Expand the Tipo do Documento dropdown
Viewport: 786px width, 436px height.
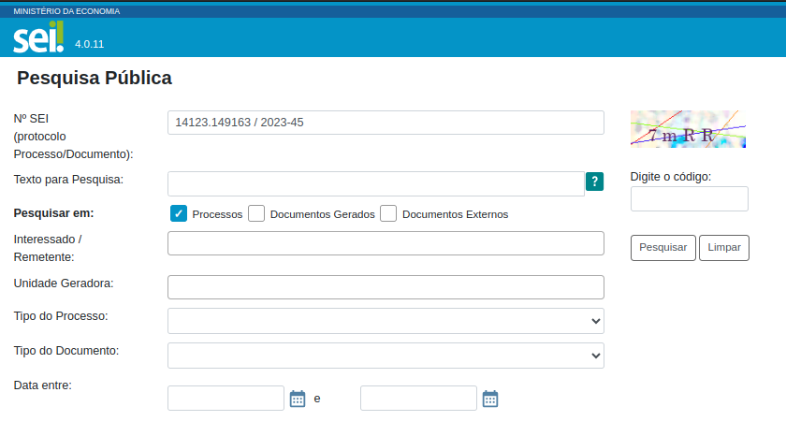click(386, 356)
